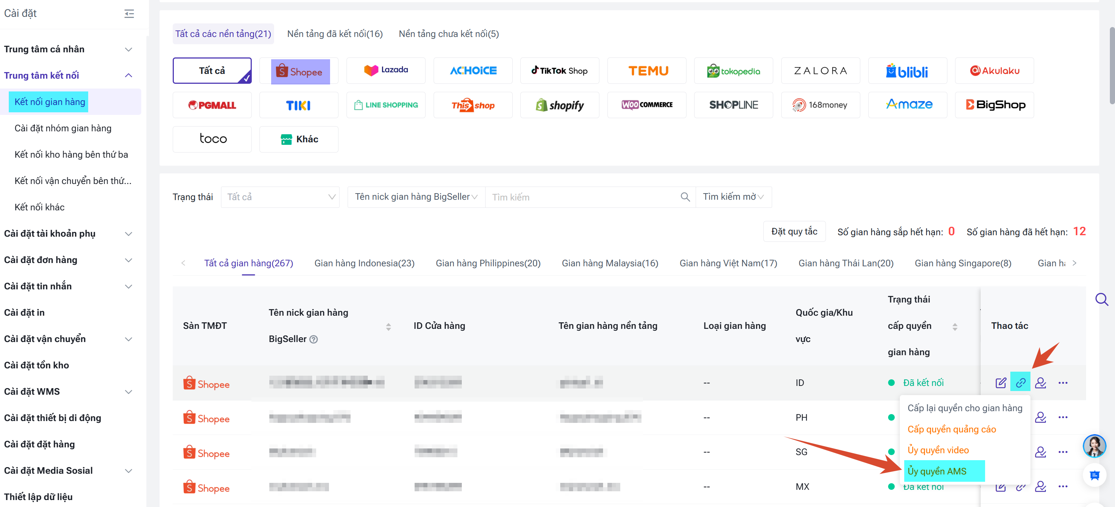Click user icon for the PH Shopee store
The image size is (1115, 507).
tap(1041, 417)
